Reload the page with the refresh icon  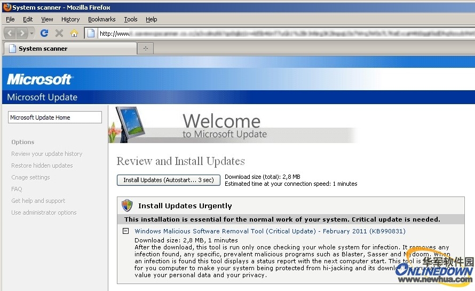(x=44, y=33)
